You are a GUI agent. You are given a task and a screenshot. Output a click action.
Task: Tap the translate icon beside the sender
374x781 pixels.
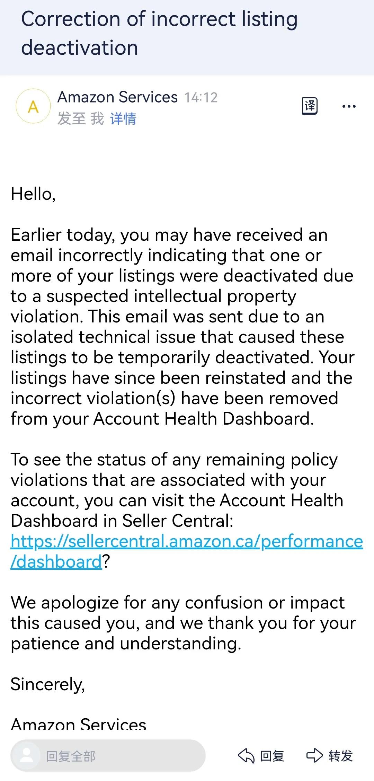310,106
